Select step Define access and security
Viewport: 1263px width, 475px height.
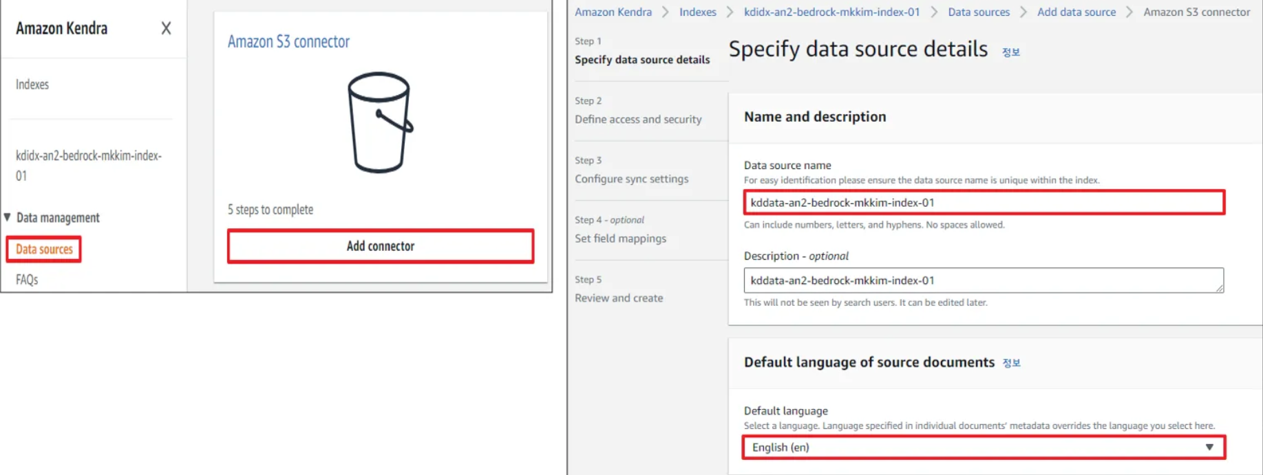[x=638, y=120]
